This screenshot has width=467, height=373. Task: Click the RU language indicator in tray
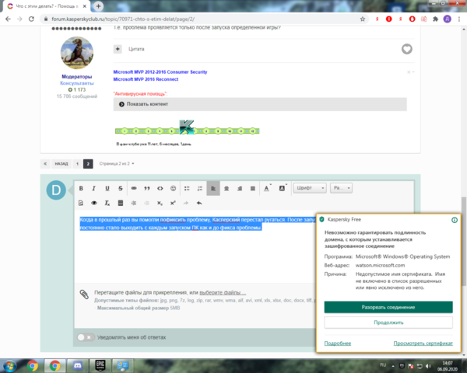[x=383, y=365]
